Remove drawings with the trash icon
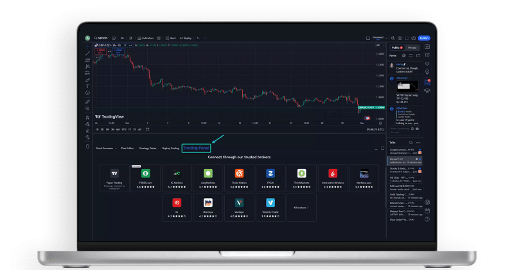Viewport: 514px width, 270px height. coord(87,147)
